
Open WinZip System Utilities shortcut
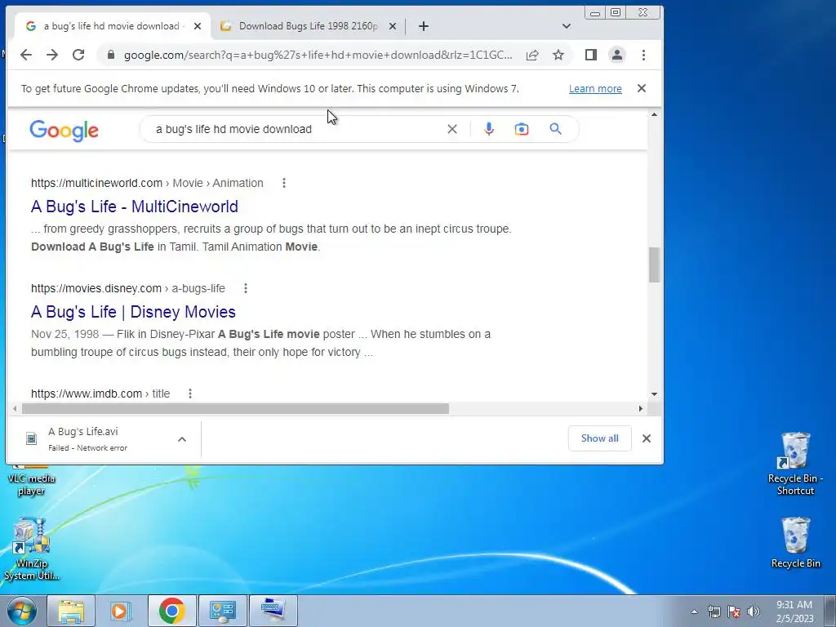tap(31, 549)
